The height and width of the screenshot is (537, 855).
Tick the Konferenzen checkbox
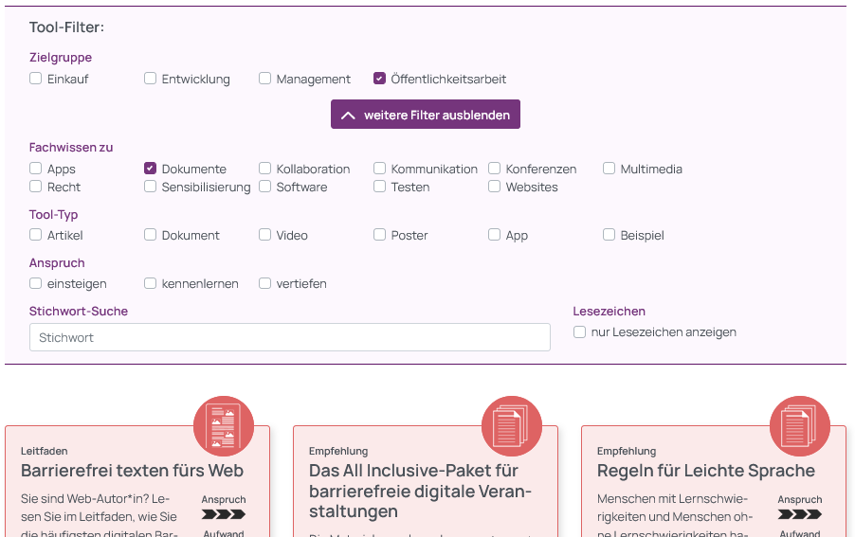[494, 169]
